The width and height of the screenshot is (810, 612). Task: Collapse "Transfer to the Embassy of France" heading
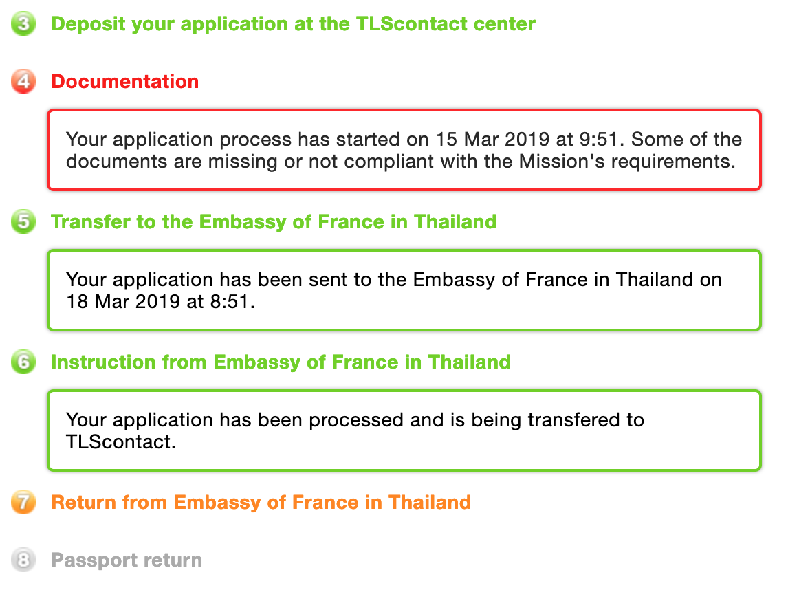274,222
